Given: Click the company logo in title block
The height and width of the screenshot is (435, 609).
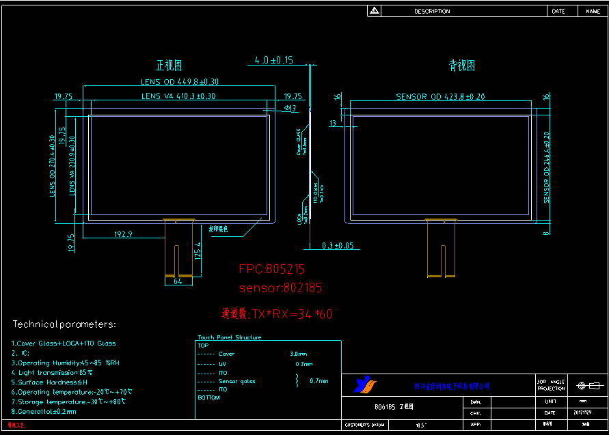Looking at the screenshot, I should [x=363, y=385].
